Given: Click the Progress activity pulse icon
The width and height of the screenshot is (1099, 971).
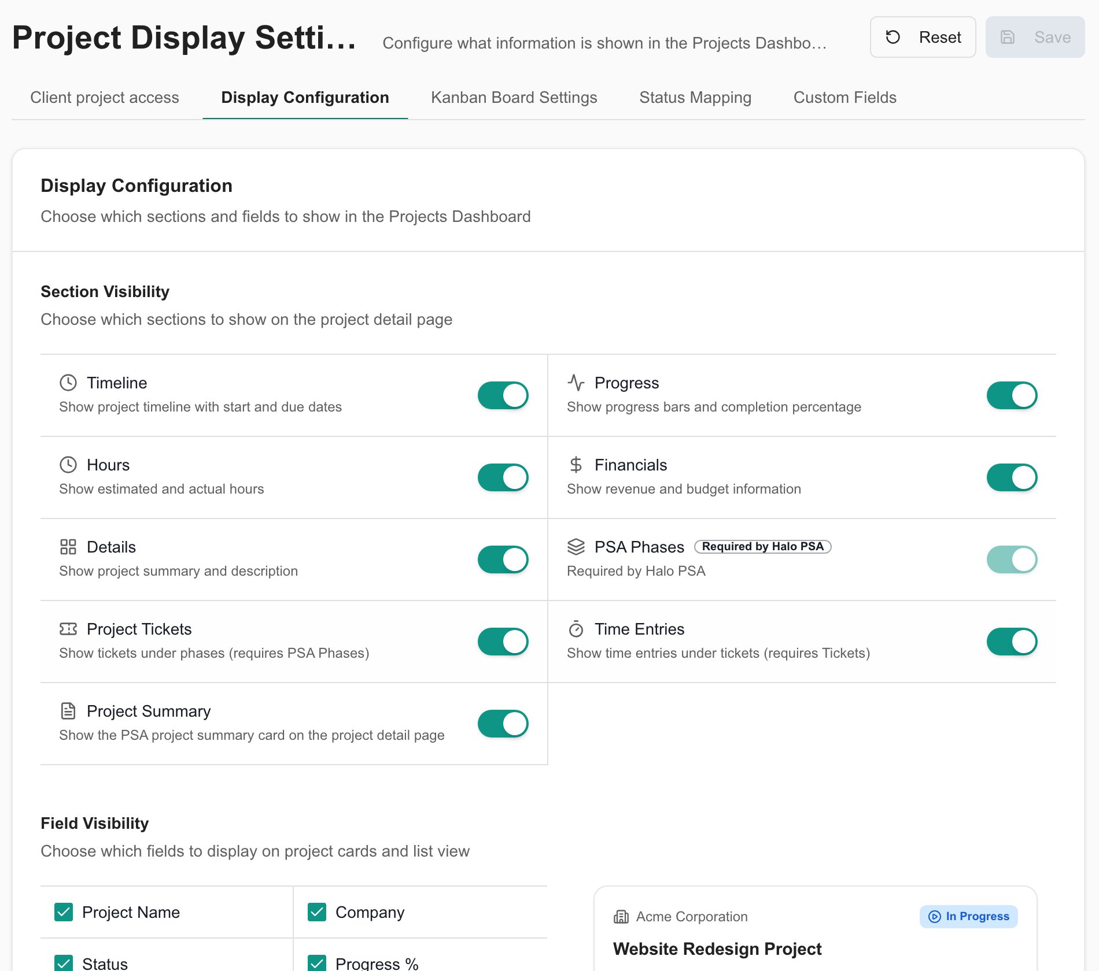Looking at the screenshot, I should pyautogui.click(x=576, y=383).
